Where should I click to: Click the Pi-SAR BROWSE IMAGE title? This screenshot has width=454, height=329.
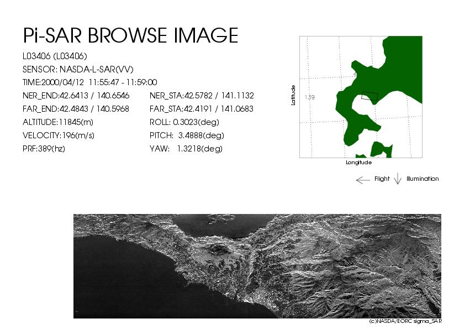point(130,35)
